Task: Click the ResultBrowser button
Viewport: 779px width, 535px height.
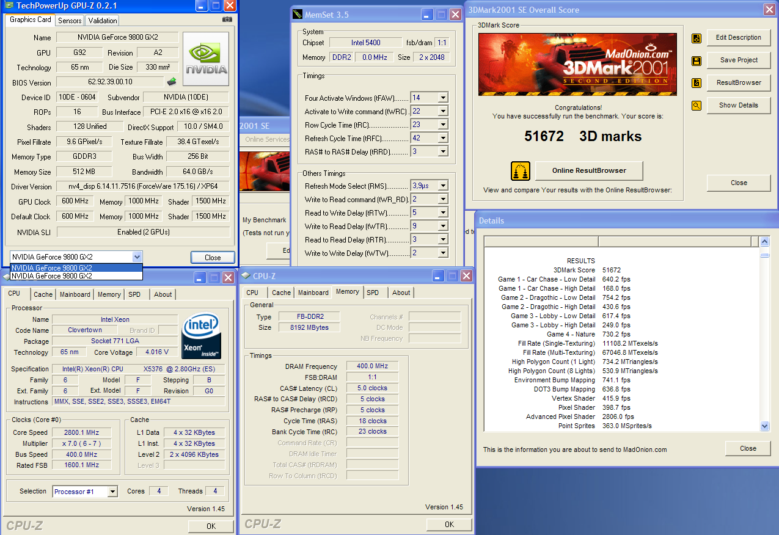Action: coord(739,83)
